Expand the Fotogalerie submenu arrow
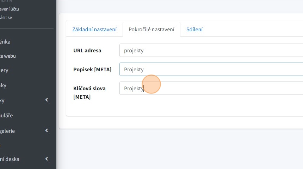303x169 pixels. pyautogui.click(x=47, y=131)
